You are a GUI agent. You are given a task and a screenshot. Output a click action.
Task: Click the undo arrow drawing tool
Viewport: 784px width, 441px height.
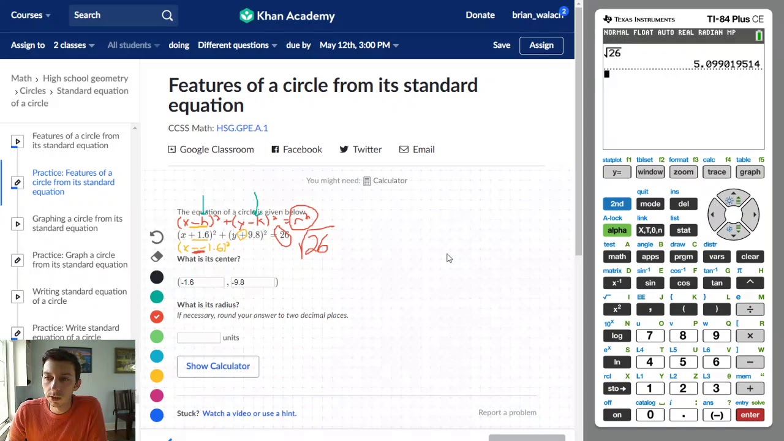[157, 236]
